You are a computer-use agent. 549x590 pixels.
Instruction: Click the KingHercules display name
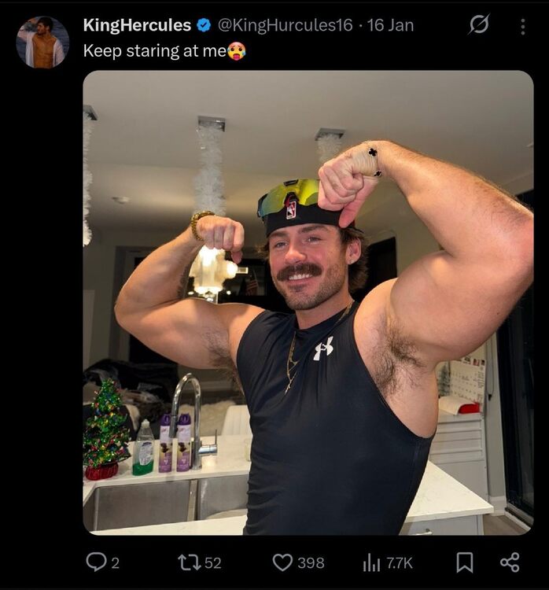(x=137, y=25)
